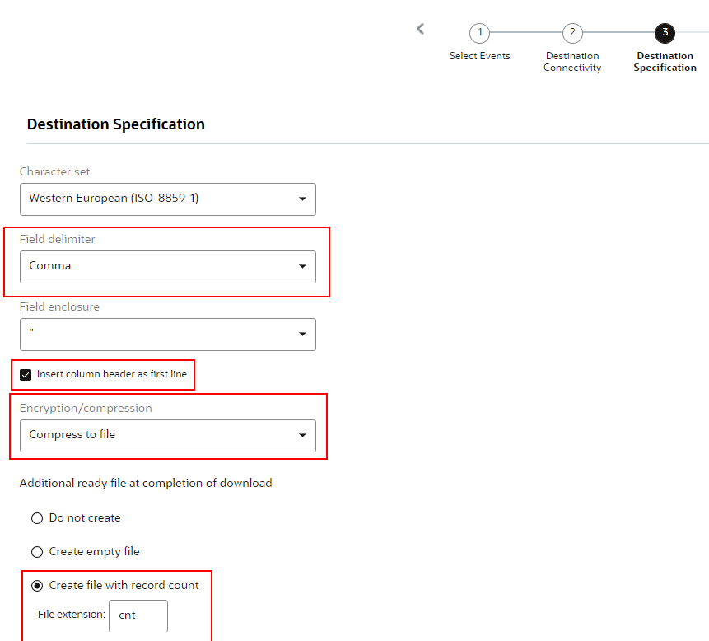Viewport: 709px width, 641px height.
Task: Click Additional ready file at completion text
Action: 146,483
